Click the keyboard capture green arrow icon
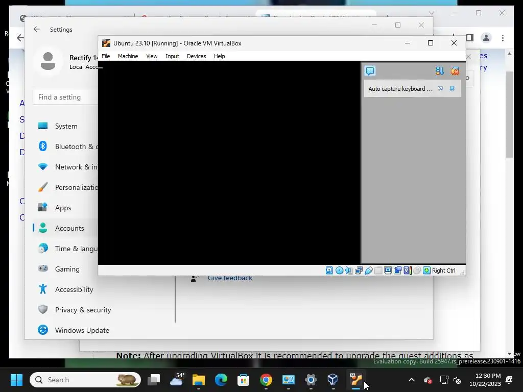Image resolution: width=523 pixels, height=392 pixels. tap(426, 271)
